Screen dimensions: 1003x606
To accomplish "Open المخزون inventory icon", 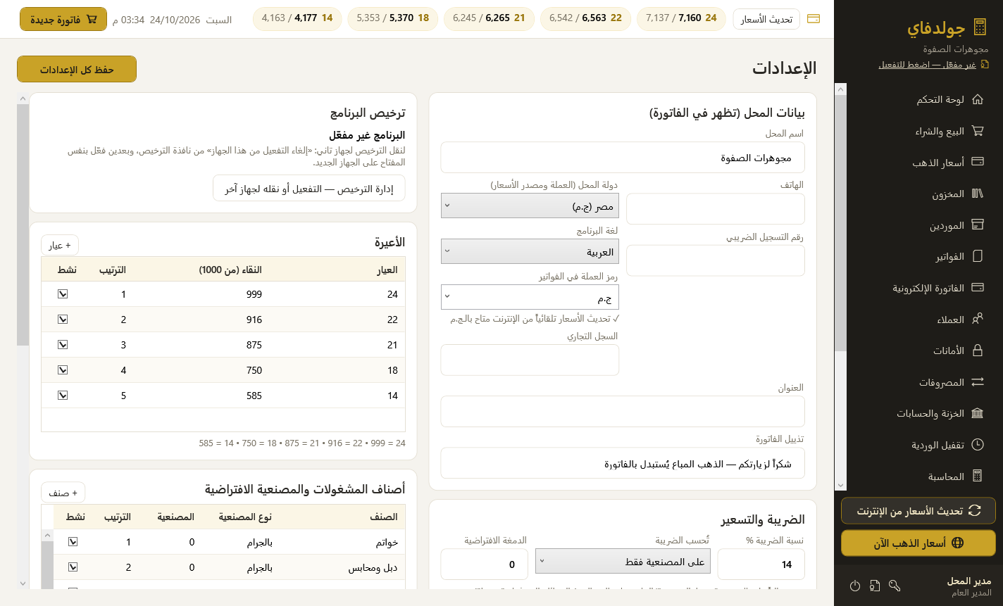I will pos(977,194).
